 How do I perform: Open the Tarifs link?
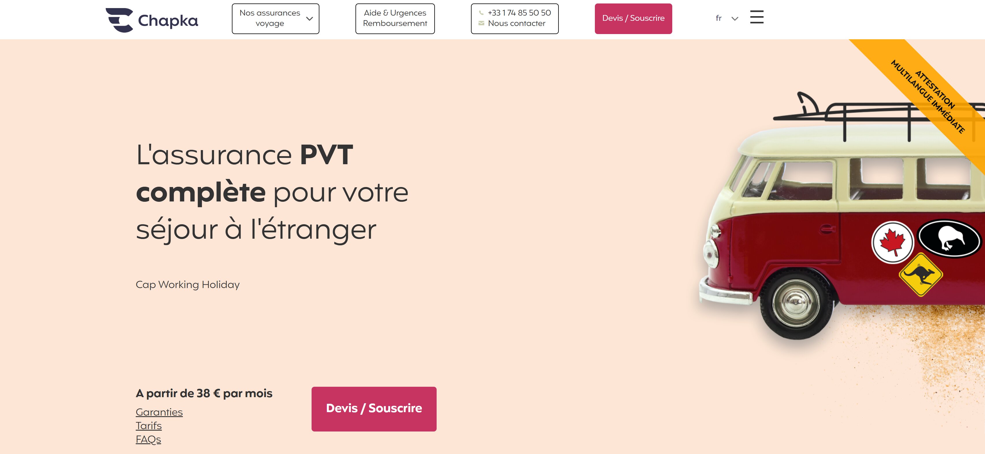(149, 426)
